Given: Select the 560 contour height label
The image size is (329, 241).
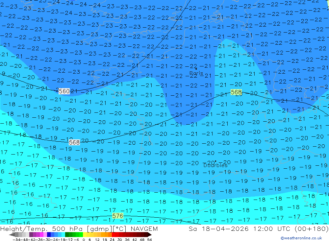Looking at the screenshot, I should click(x=64, y=91).
